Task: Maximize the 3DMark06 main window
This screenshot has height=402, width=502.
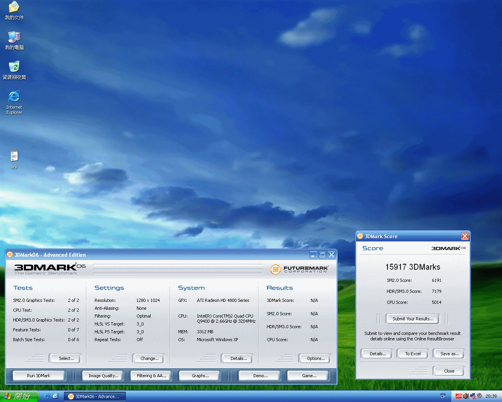Action: pos(322,254)
